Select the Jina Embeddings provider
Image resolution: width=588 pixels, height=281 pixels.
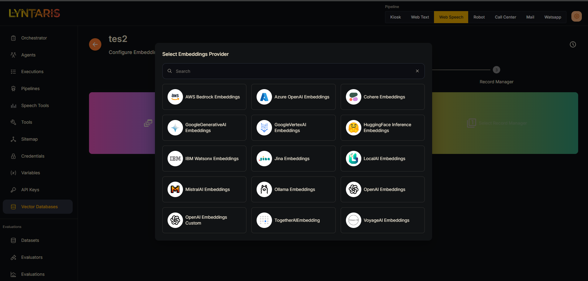click(293, 159)
